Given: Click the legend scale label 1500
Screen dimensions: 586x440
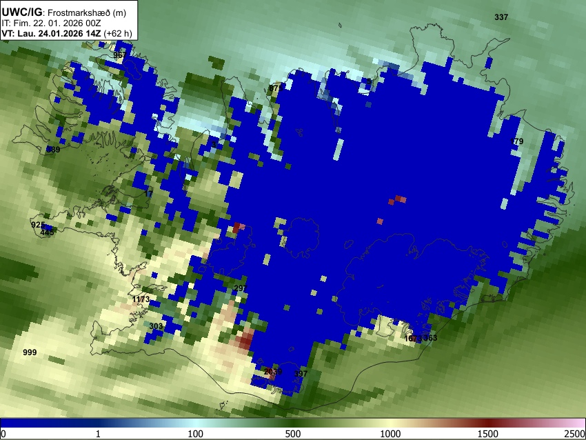Looking at the screenshot, I should coord(487,434).
